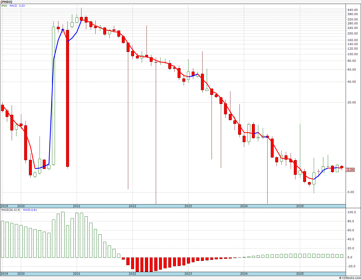Click the (PHIO) ticker title
Viewport: 361px width, 280px height.
(7, 2)
